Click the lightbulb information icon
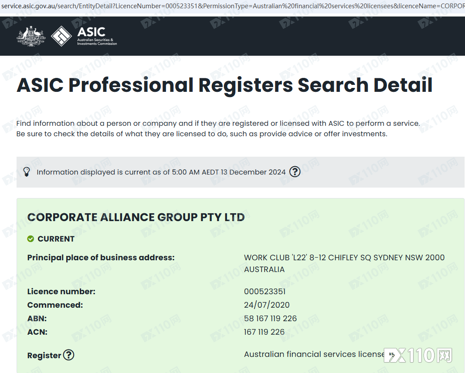Viewport: 465px width, 373px height. pyautogui.click(x=27, y=172)
